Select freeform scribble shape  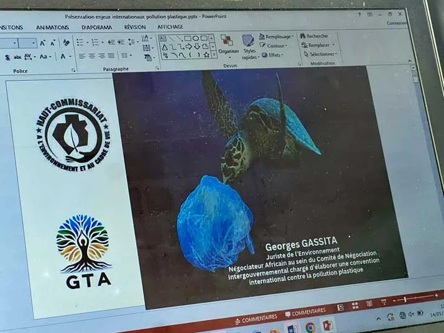pyautogui.click(x=166, y=56)
